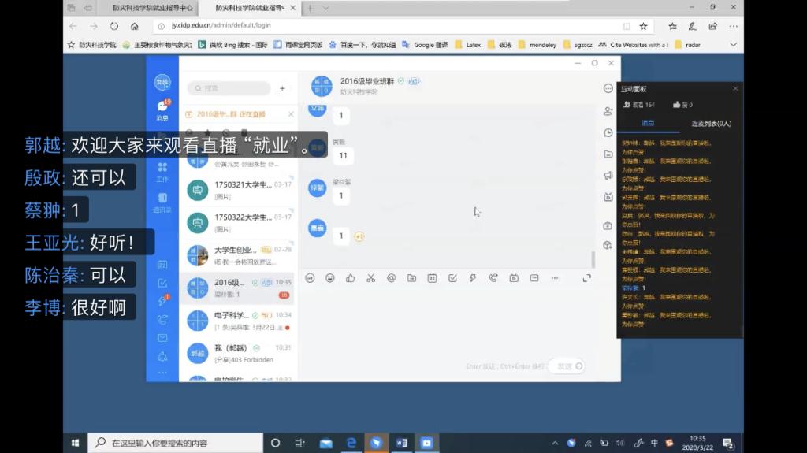Open group announcement megaphone icon
807x453 pixels.
(x=608, y=175)
